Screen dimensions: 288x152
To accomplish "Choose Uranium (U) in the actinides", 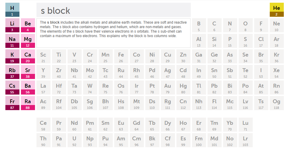I will coord(74,140).
